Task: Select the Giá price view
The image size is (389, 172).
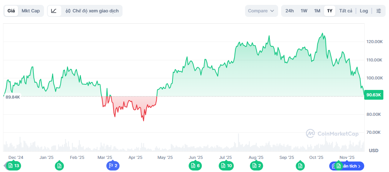Action: (x=11, y=11)
